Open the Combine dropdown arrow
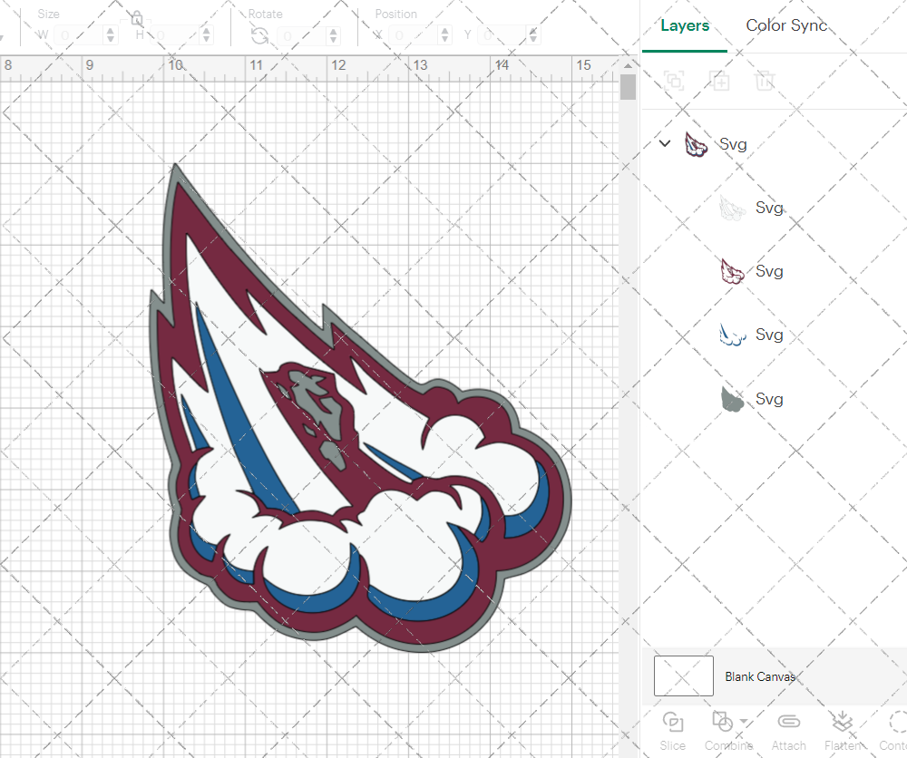Image resolution: width=907 pixels, height=758 pixels. pyautogui.click(x=744, y=721)
